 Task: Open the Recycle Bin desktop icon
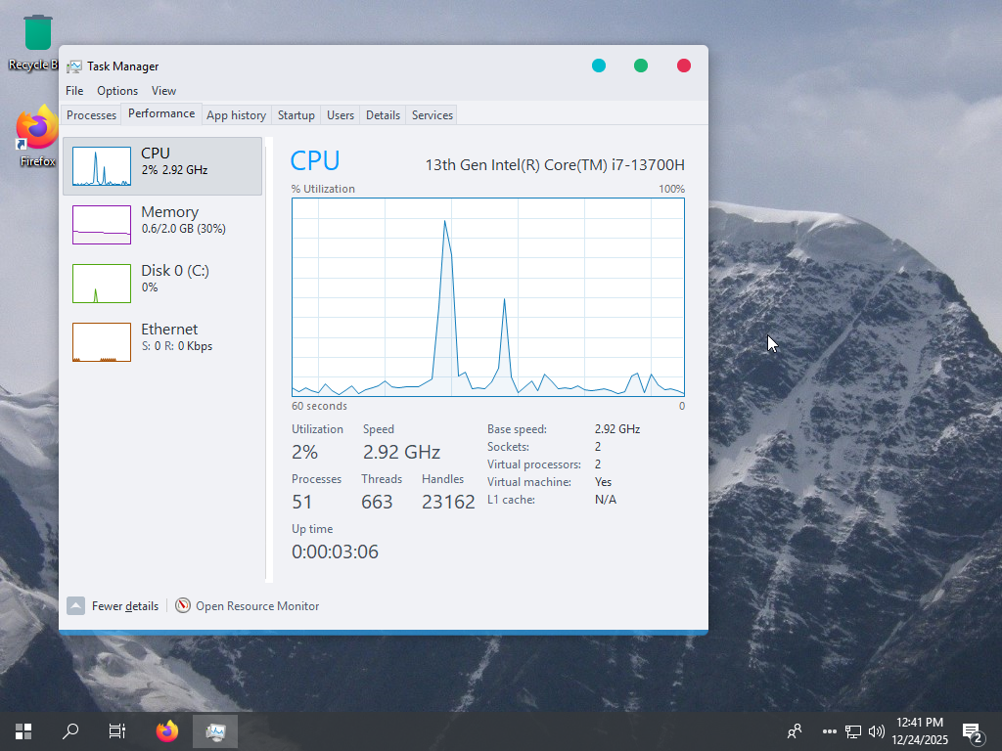pos(37,41)
